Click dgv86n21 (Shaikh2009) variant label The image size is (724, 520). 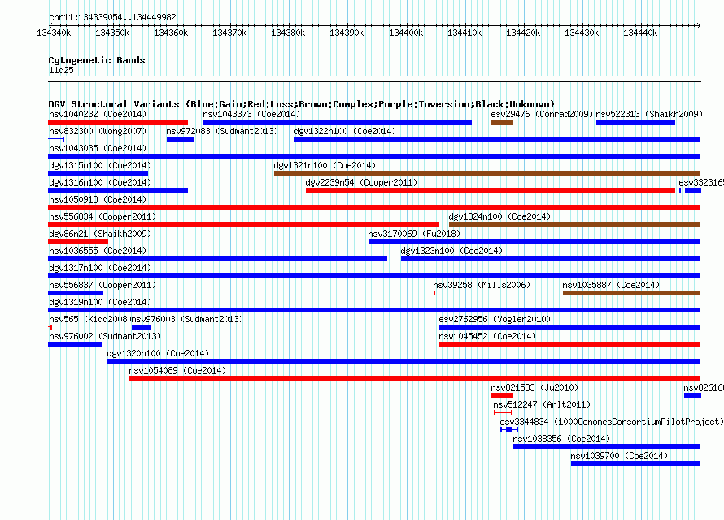click(x=100, y=234)
